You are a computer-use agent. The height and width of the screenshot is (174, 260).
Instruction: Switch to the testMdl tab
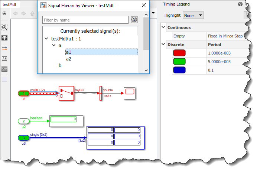pyautogui.click(x=10, y=4)
